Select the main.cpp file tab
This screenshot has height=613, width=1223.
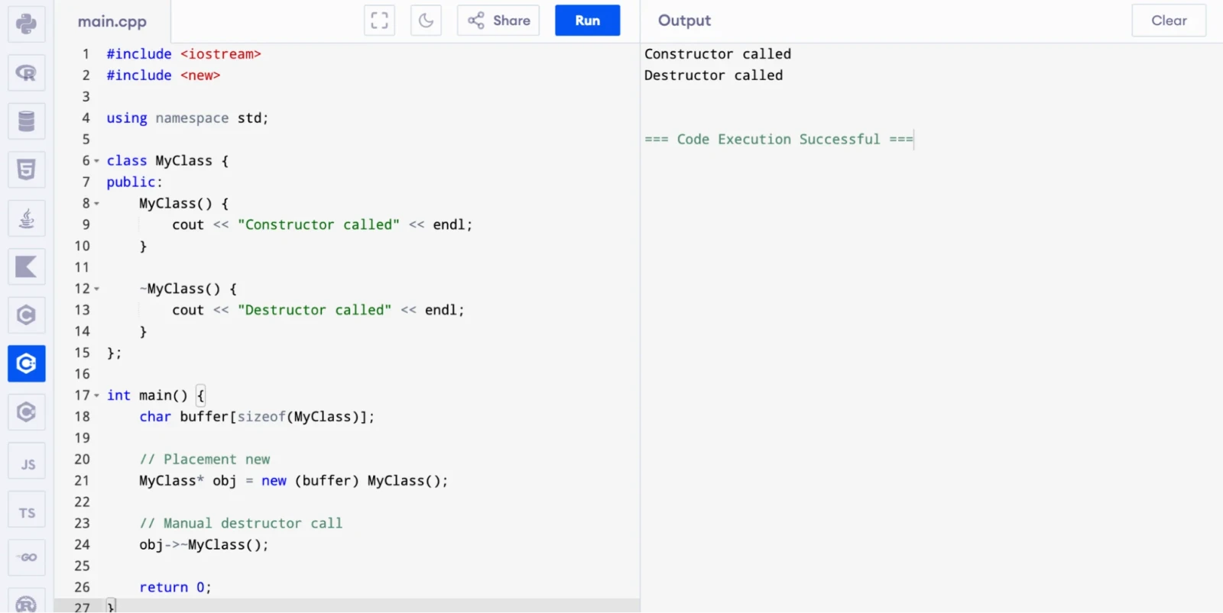(112, 21)
